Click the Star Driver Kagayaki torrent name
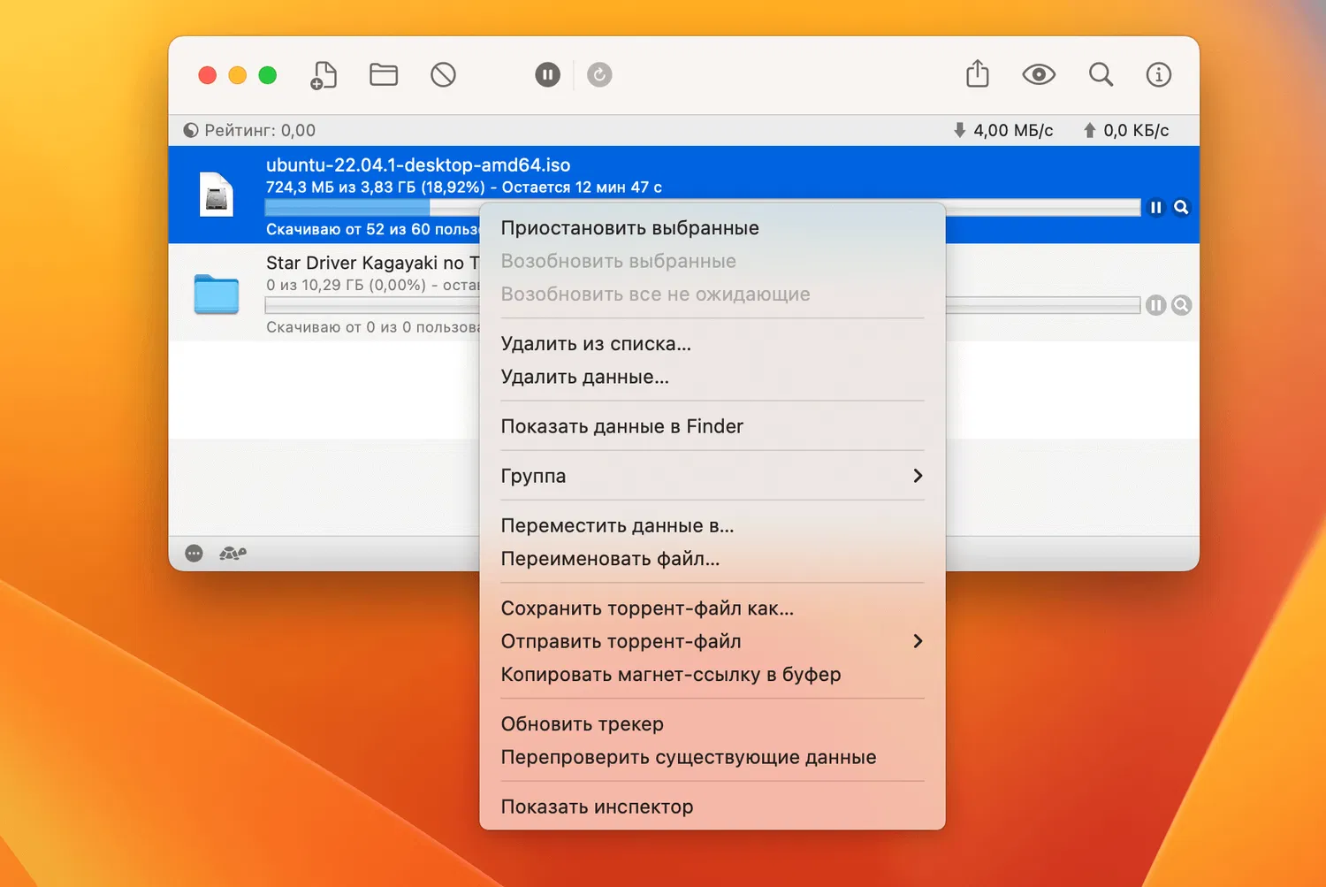 point(372,263)
